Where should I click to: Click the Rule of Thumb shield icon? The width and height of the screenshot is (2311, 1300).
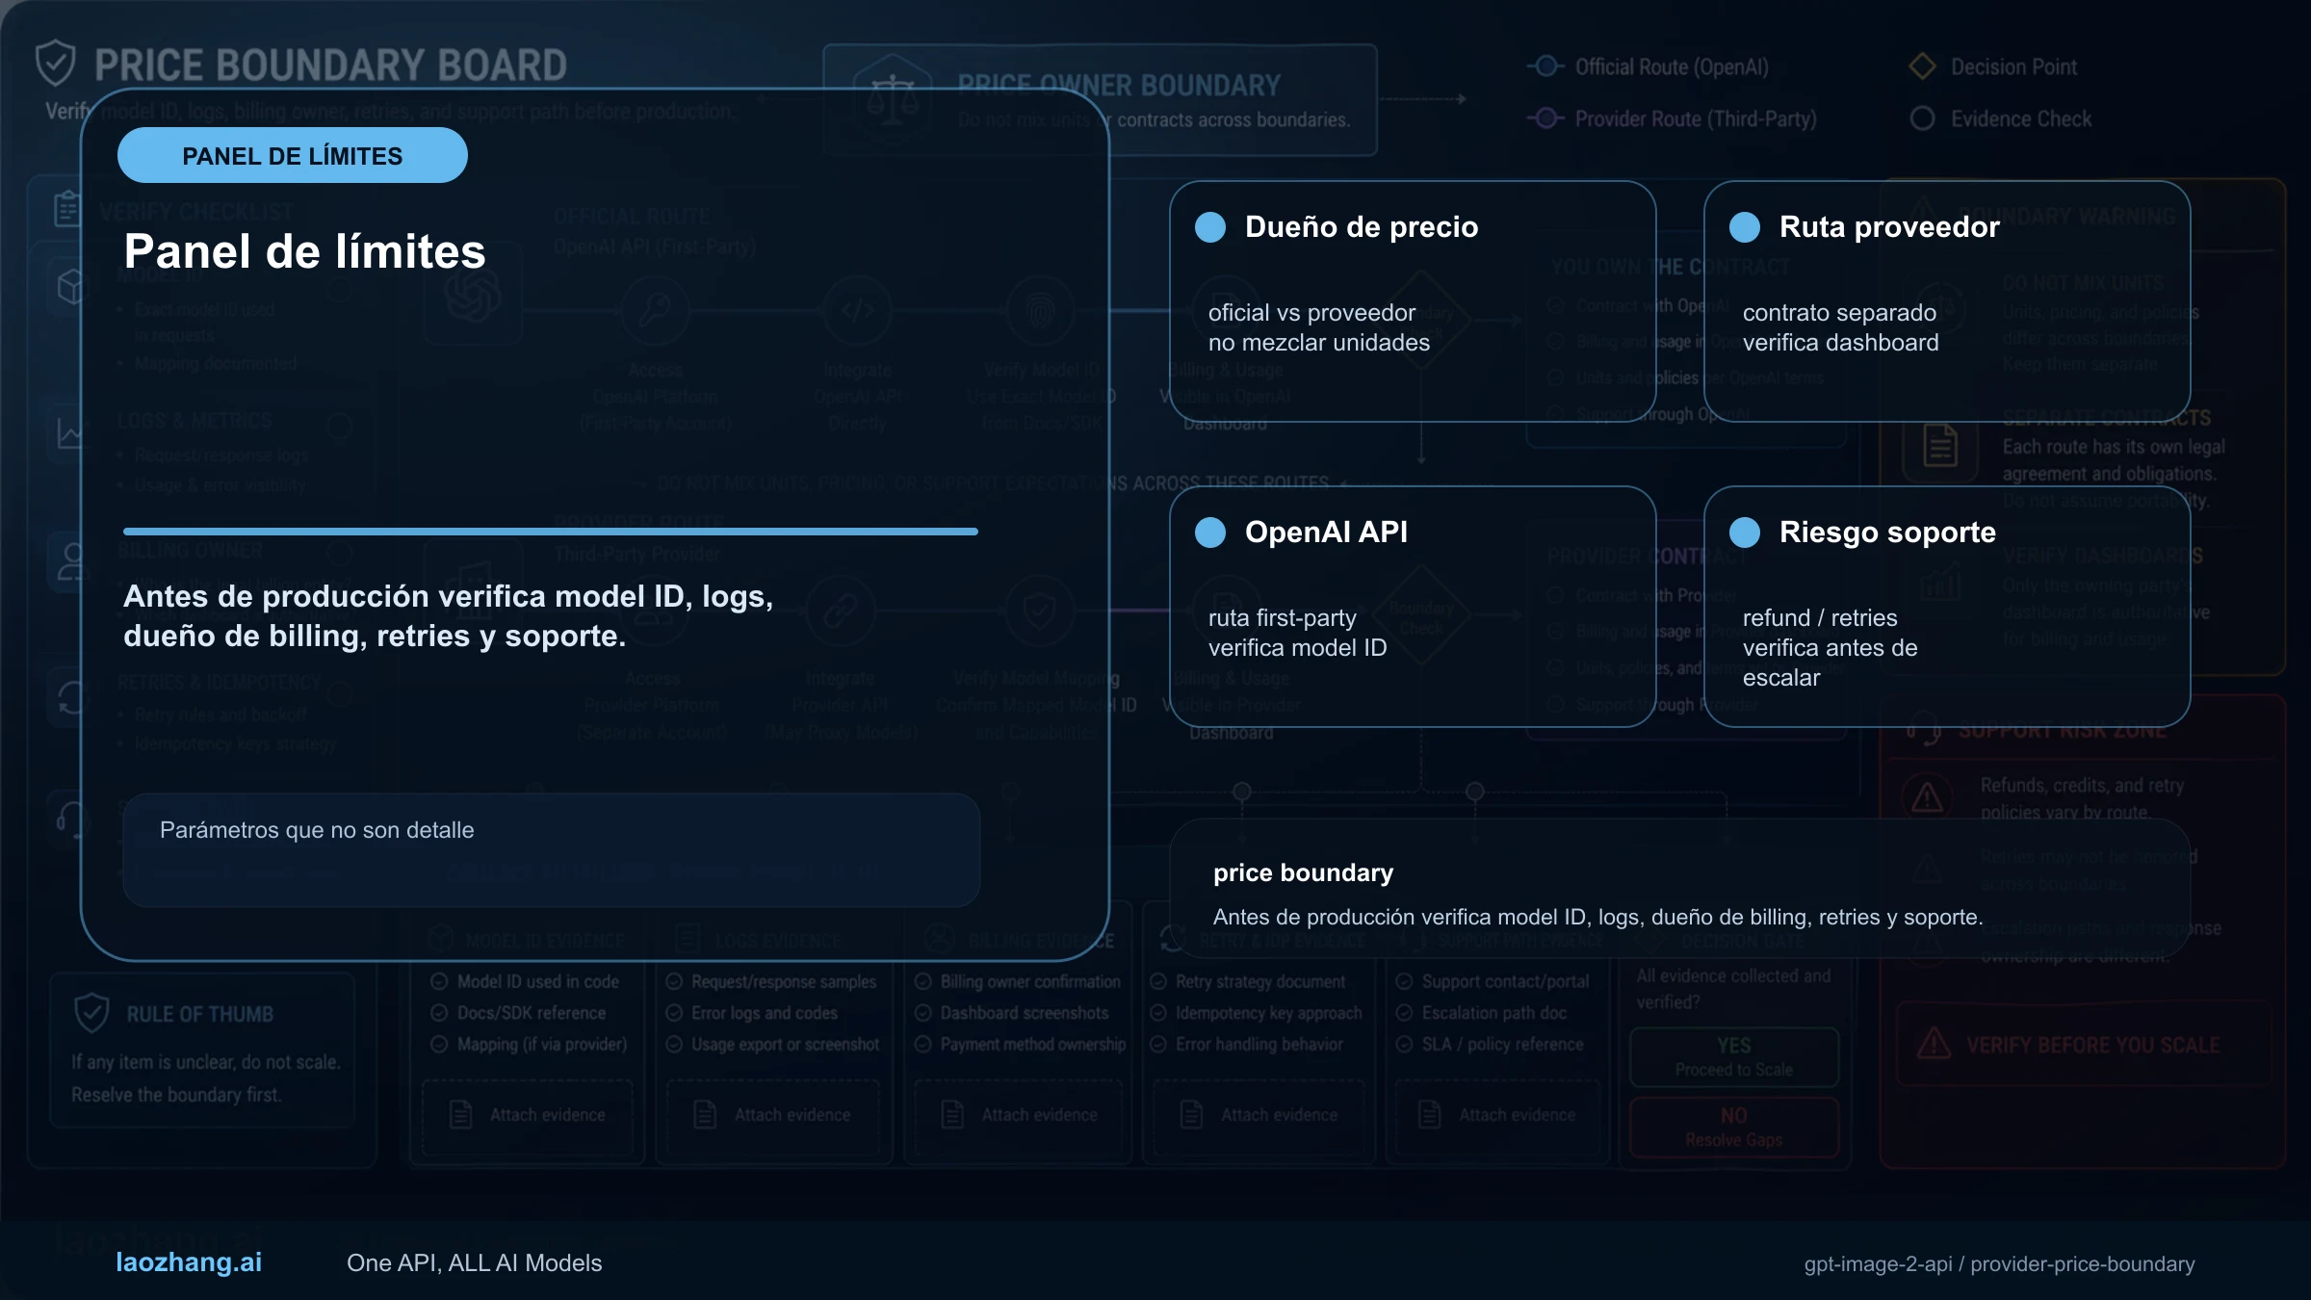point(91,1013)
